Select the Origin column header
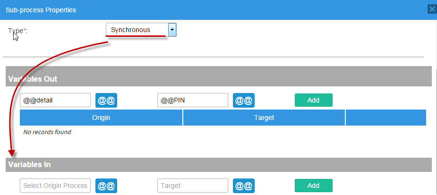Image resolution: width=437 pixels, height=195 pixels. point(101,118)
